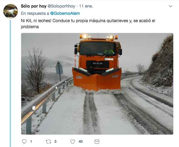This screenshot has height=147, width=179.
Task: Send tweet via direct message envelope icon
Action: (x=97, y=142)
